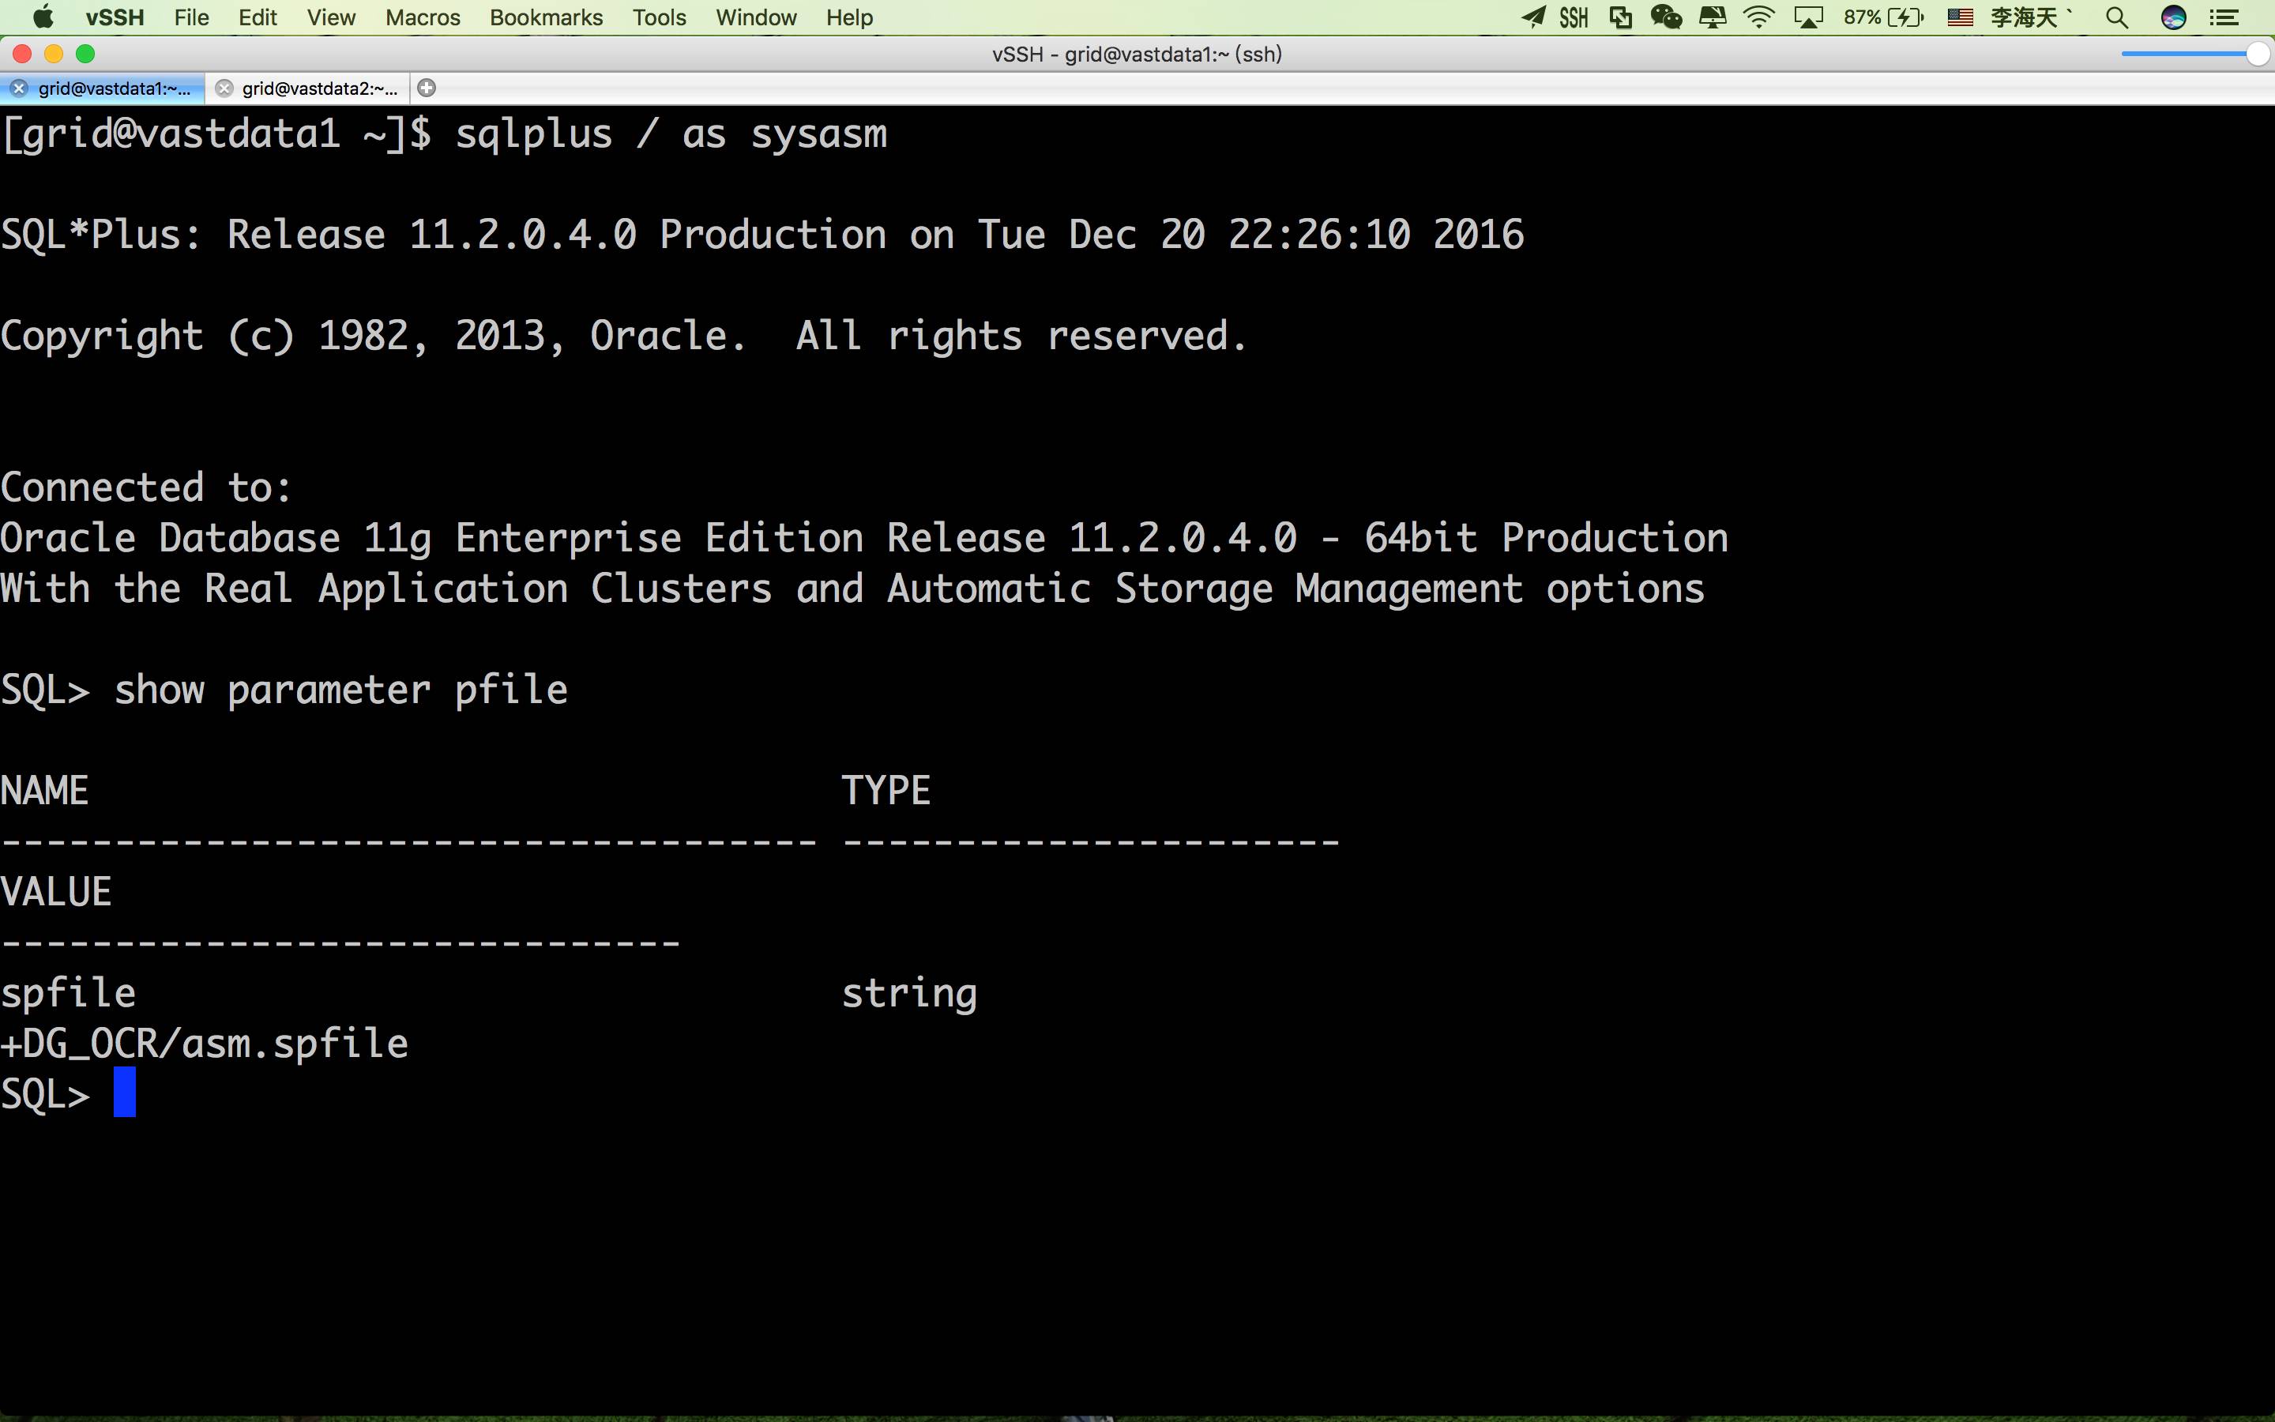Click the 'spfile' parameter name
2275x1422 pixels.
click(x=68, y=994)
